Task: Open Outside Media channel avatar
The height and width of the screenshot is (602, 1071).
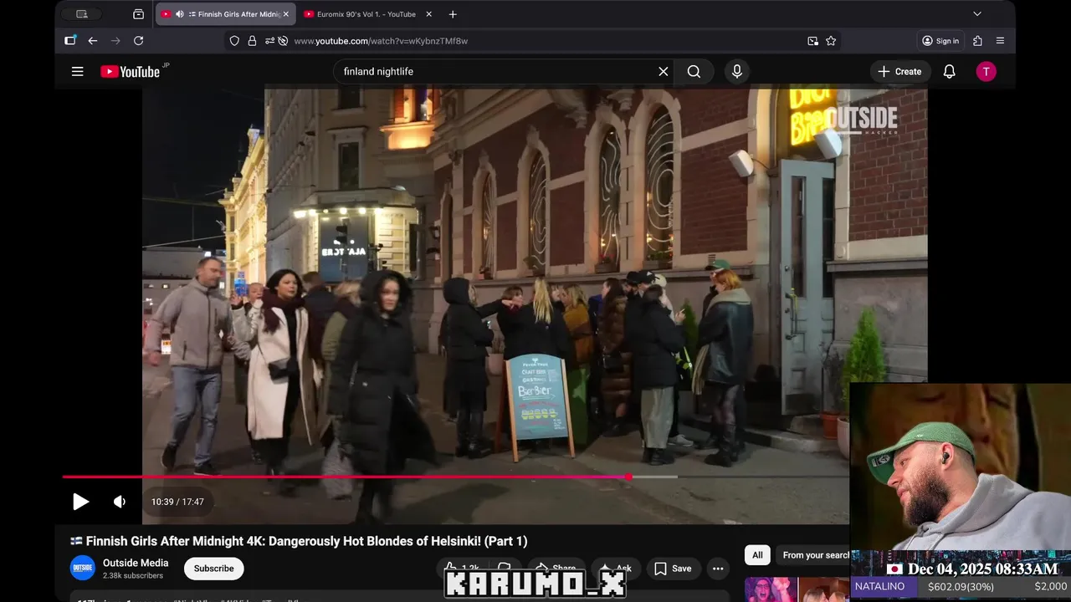Action: click(83, 569)
